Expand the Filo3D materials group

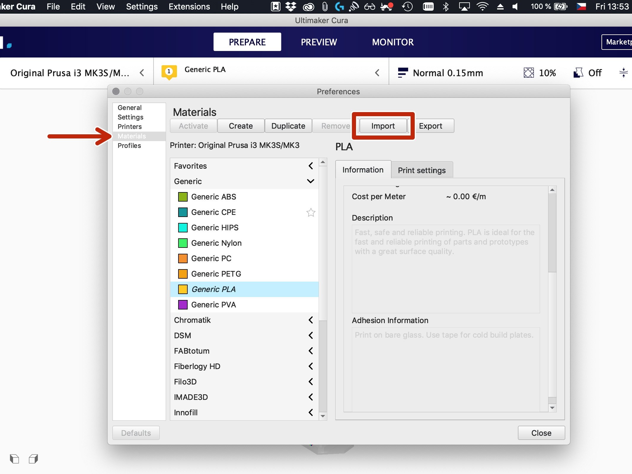[311, 382]
